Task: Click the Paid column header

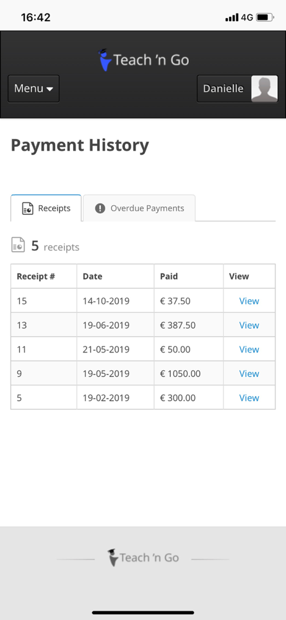Action: pyautogui.click(x=168, y=277)
